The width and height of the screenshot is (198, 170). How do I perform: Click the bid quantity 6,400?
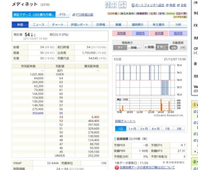point(95,117)
